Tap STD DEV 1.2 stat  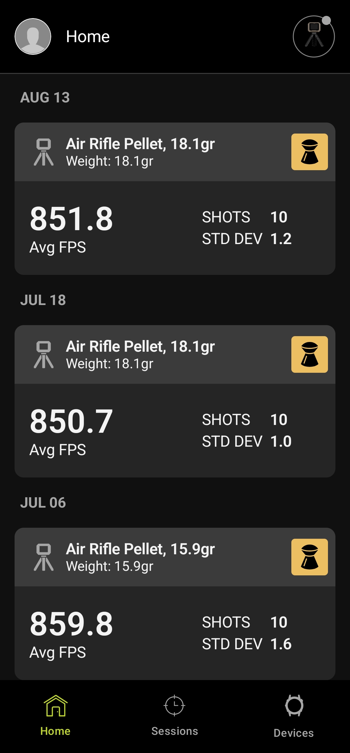247,239
